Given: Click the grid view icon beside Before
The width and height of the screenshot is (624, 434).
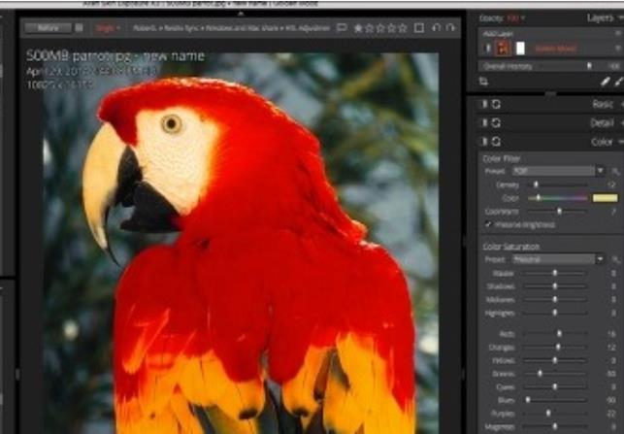Looking at the screenshot, I should (x=80, y=27).
